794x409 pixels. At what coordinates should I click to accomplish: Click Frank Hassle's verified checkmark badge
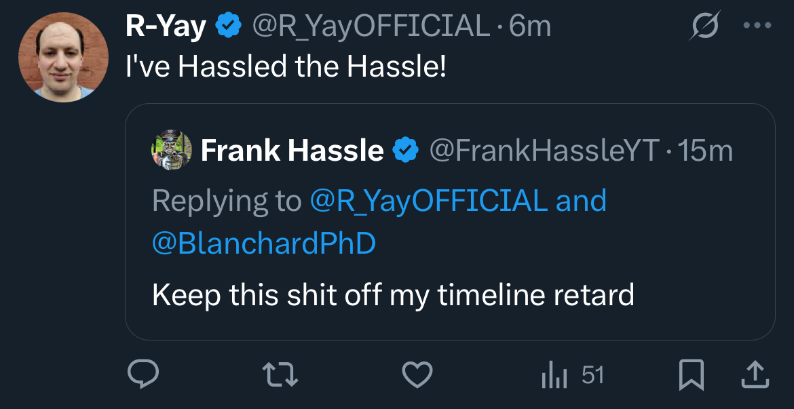[406, 151]
